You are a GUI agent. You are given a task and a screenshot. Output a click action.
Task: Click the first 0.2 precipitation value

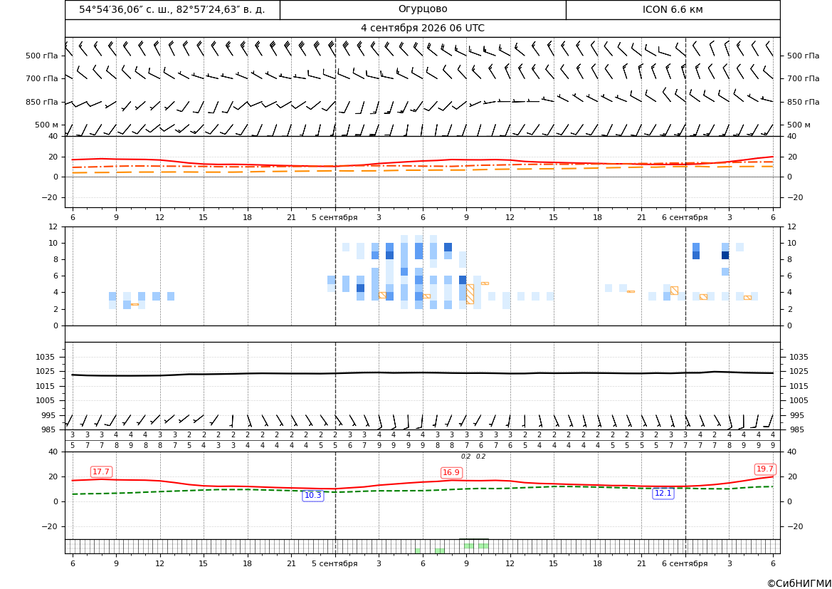466,457
